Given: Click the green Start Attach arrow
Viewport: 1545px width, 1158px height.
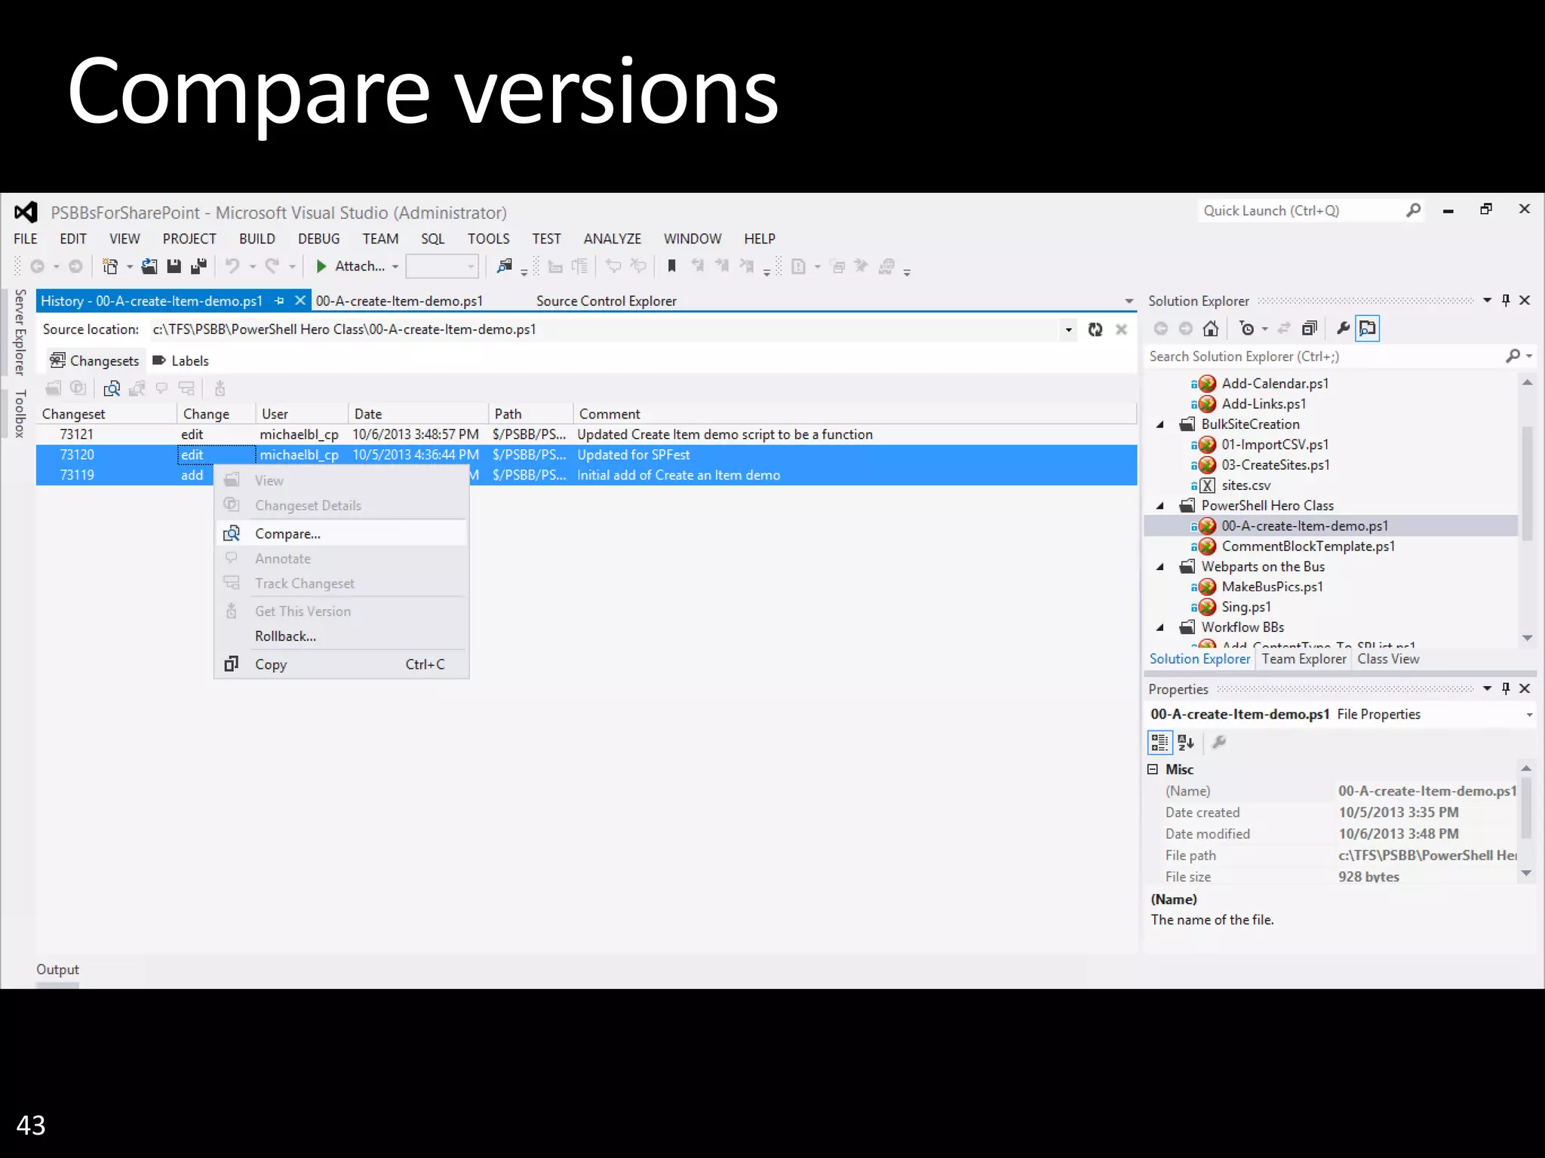Looking at the screenshot, I should pos(321,266).
